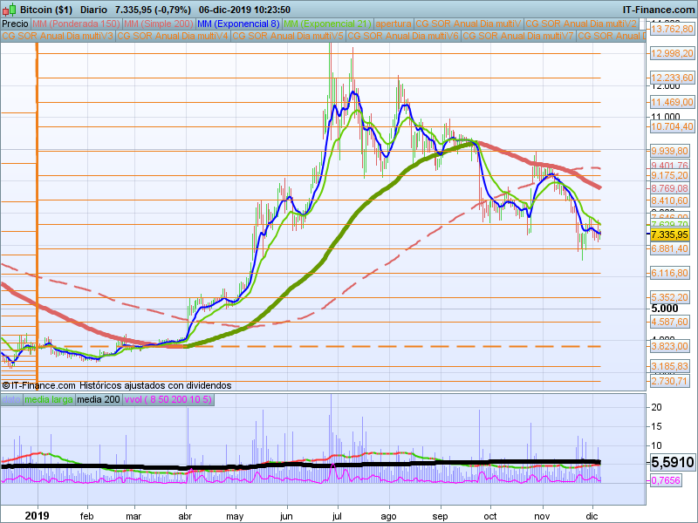
Task: Click CG SOR Anual Dia multiV4 label
Action: point(173,36)
